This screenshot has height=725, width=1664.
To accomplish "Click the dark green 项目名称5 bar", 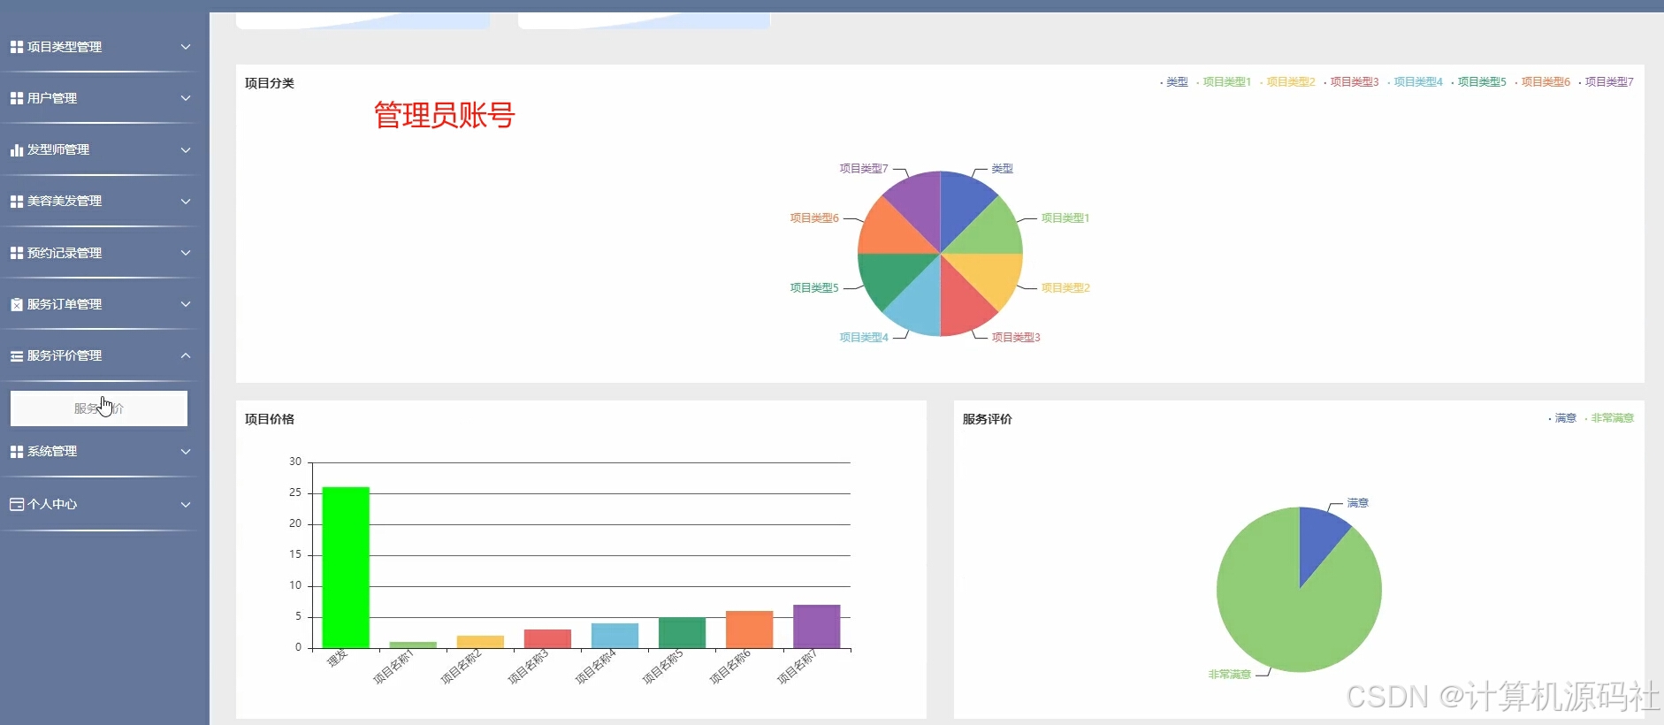I will (682, 633).
